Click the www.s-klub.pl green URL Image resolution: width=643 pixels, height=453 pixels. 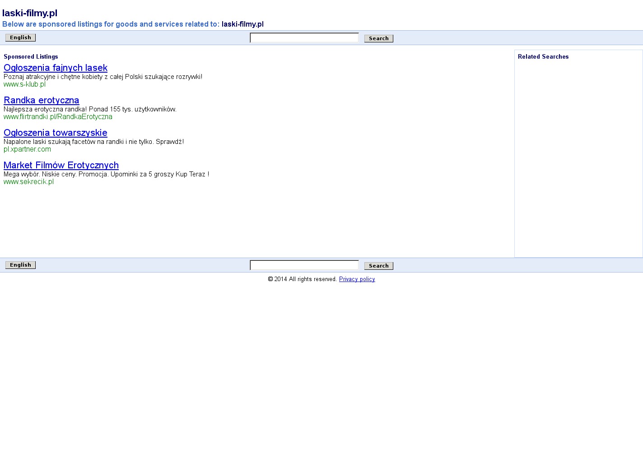[x=24, y=84]
